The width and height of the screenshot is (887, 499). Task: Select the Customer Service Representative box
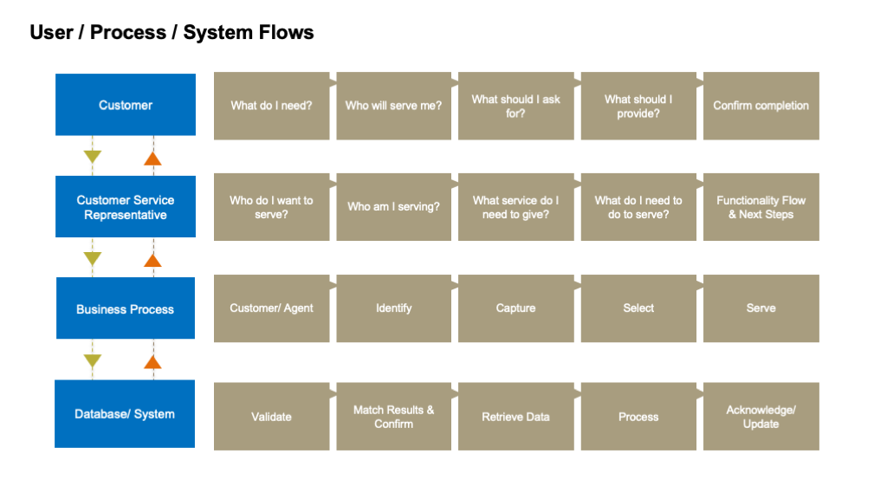[126, 207]
